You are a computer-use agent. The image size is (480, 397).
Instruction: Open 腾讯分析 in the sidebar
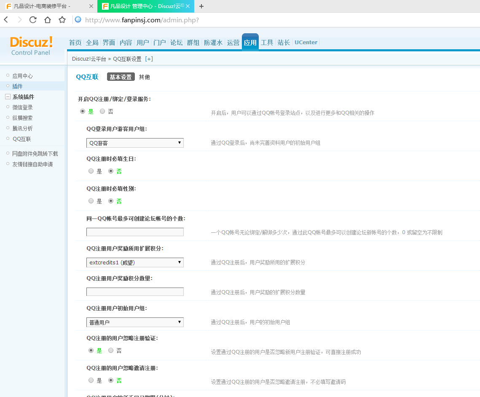[22, 128]
